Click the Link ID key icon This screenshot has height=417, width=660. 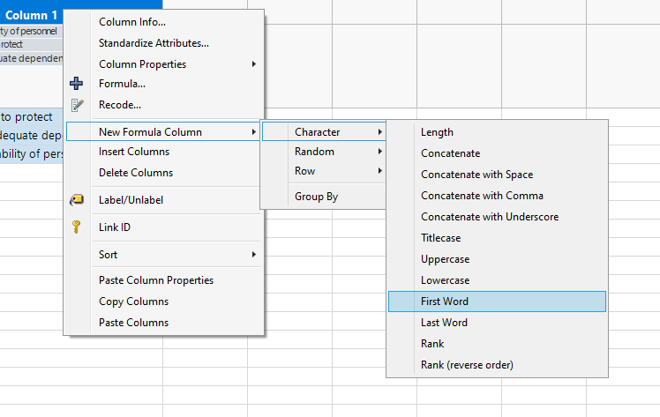coord(76,227)
